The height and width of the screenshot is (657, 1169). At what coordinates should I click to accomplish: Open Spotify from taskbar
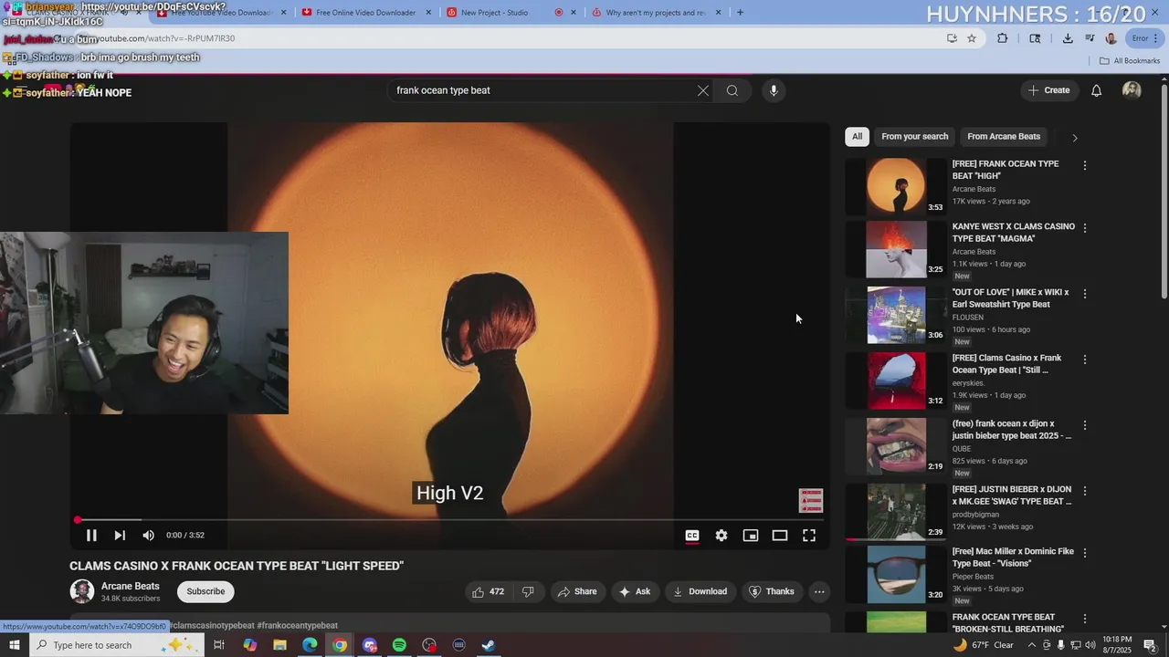(399, 645)
